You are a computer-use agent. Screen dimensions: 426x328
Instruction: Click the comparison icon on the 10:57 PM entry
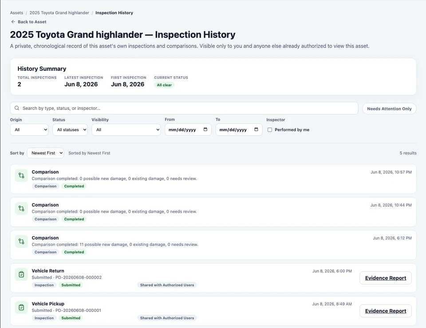pos(21,176)
